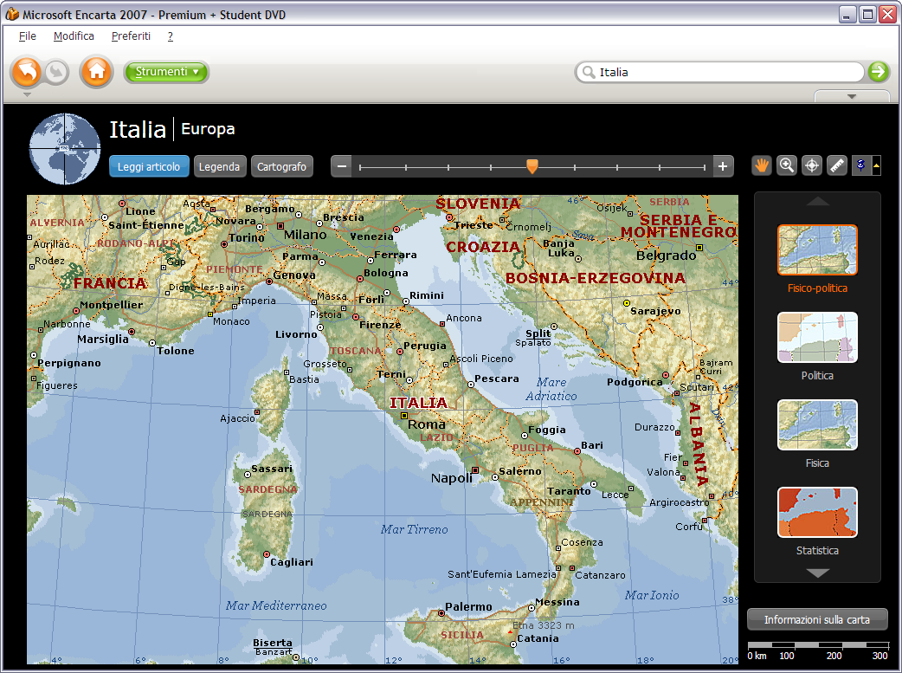Click the ITALIA country label on map
The image size is (902, 673).
pyautogui.click(x=418, y=403)
